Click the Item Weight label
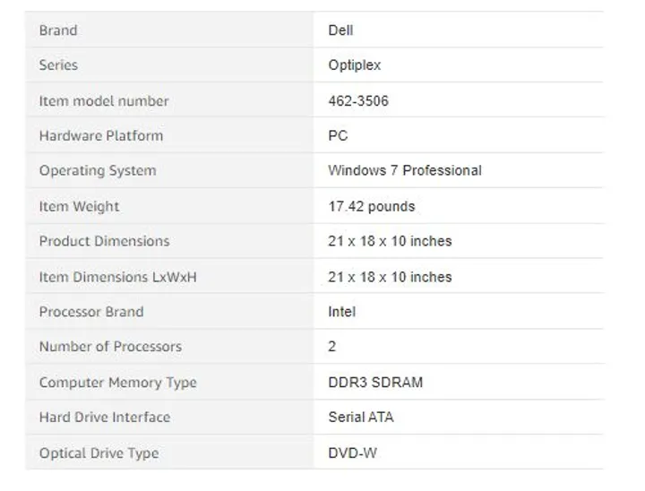645x491 pixels. [80, 206]
